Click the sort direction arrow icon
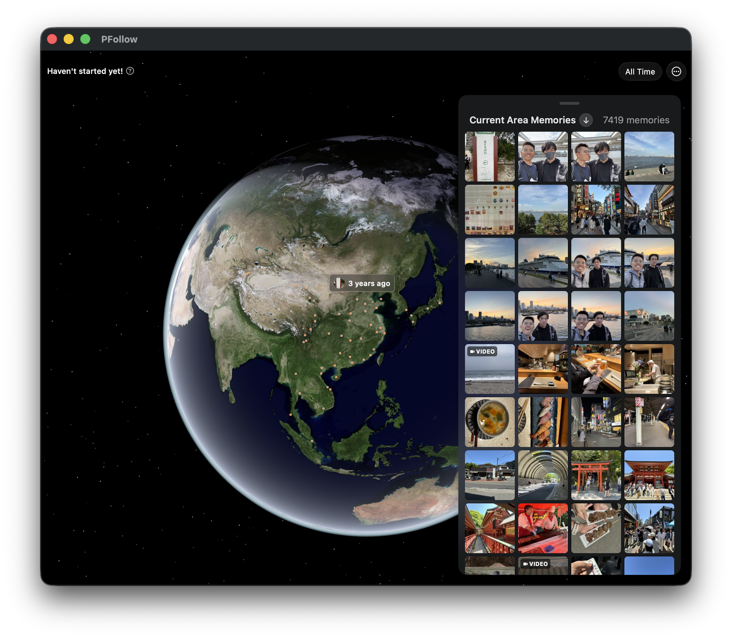The width and height of the screenshot is (732, 639). click(586, 120)
